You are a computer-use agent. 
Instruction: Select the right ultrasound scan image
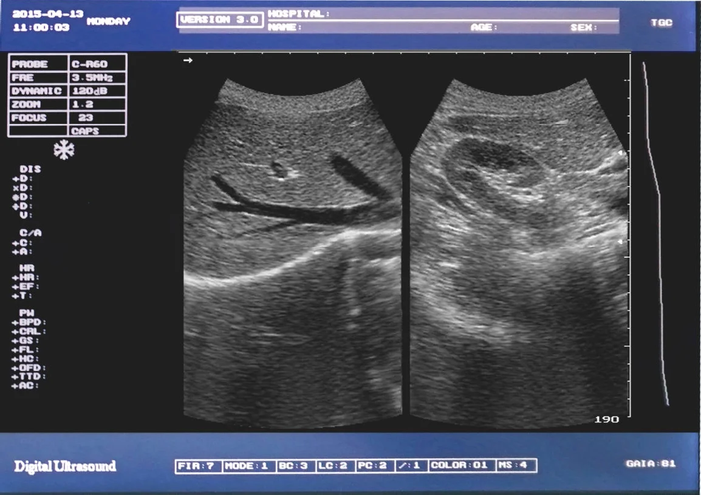click(519, 253)
